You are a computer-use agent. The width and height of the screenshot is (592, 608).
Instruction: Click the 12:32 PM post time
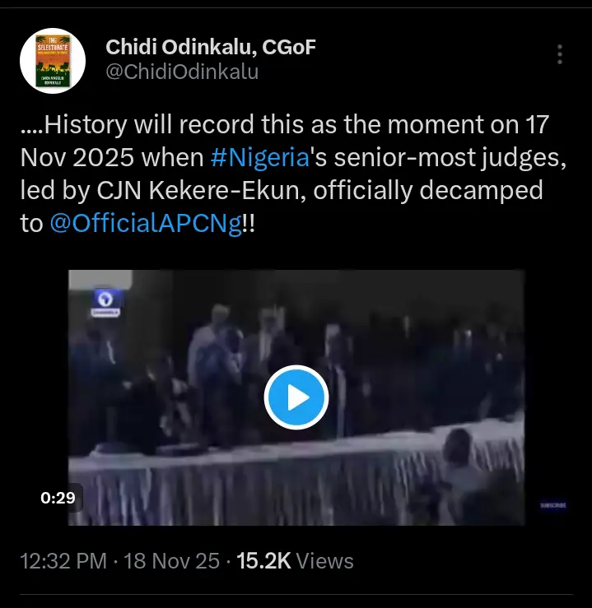click(x=63, y=561)
